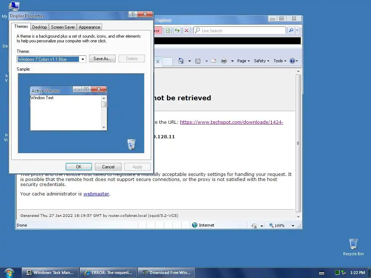Open the Safety menu
Viewport: 371px width, 278px height.
click(x=262, y=61)
